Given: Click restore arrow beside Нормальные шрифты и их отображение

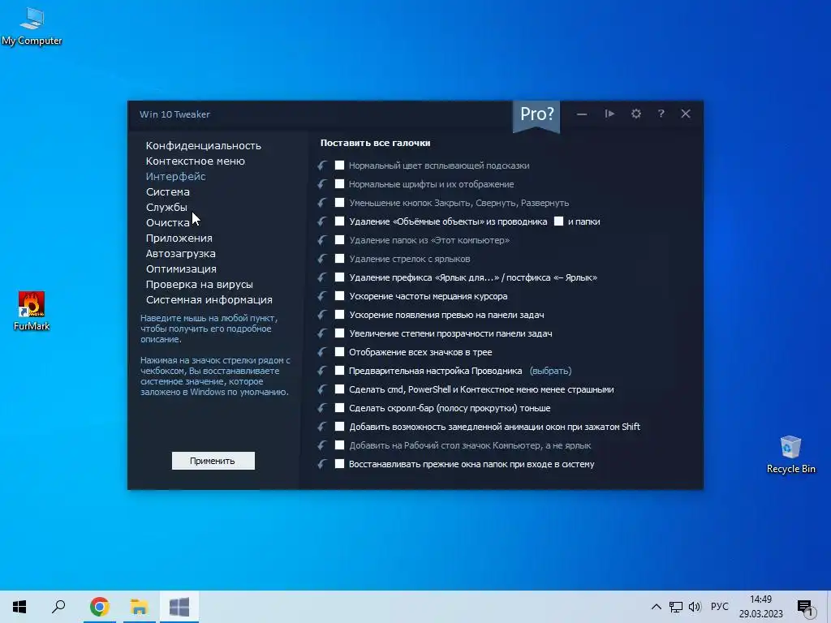Looking at the screenshot, I should (x=321, y=184).
